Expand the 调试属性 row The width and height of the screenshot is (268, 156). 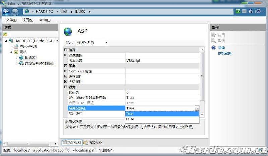[66, 55]
